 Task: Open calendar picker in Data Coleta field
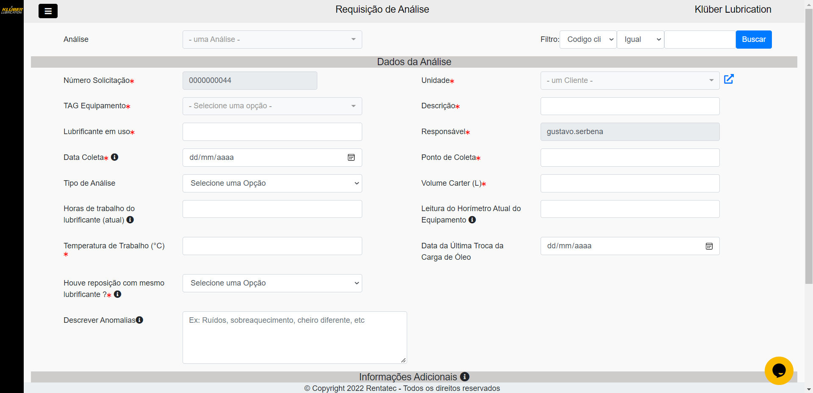click(x=351, y=157)
